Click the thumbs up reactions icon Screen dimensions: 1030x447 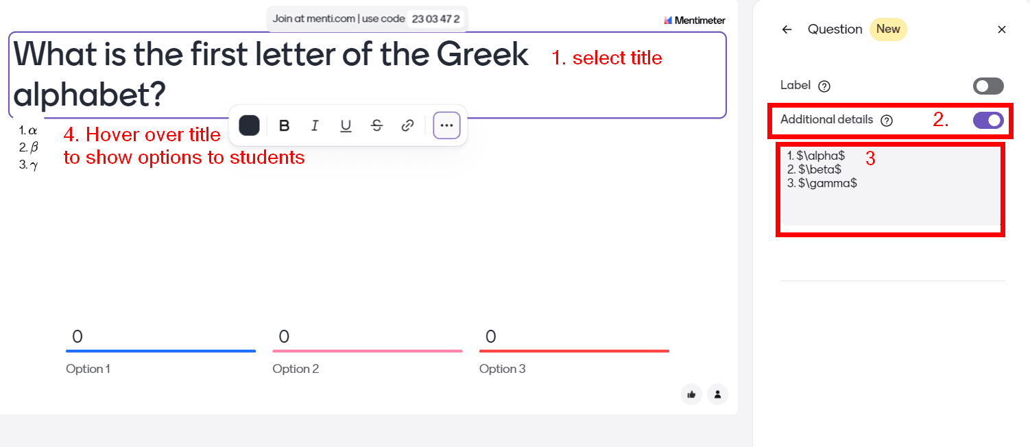tap(691, 394)
